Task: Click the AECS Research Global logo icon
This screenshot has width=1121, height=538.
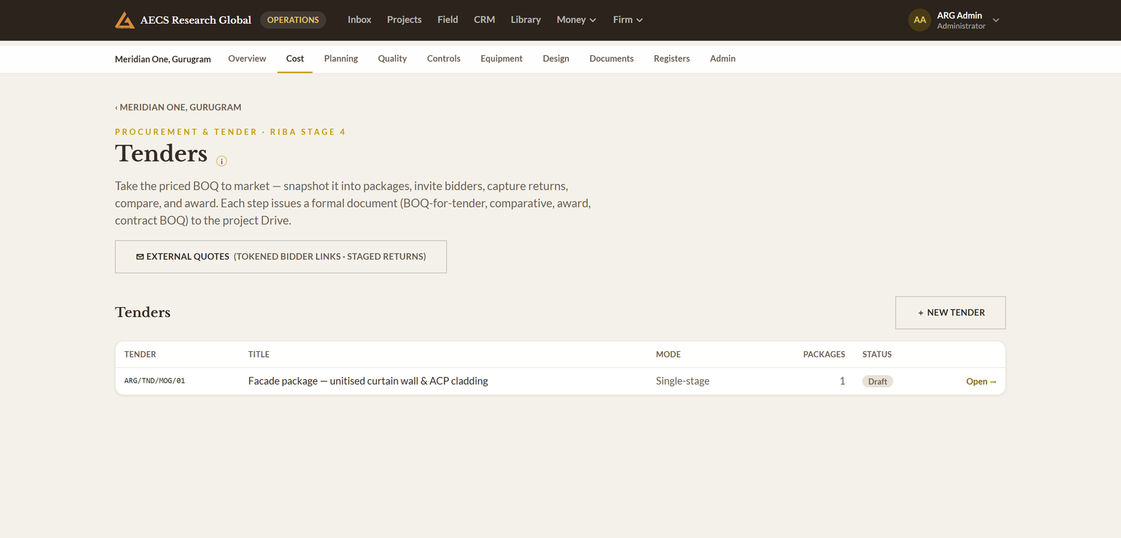Action: 125,20
